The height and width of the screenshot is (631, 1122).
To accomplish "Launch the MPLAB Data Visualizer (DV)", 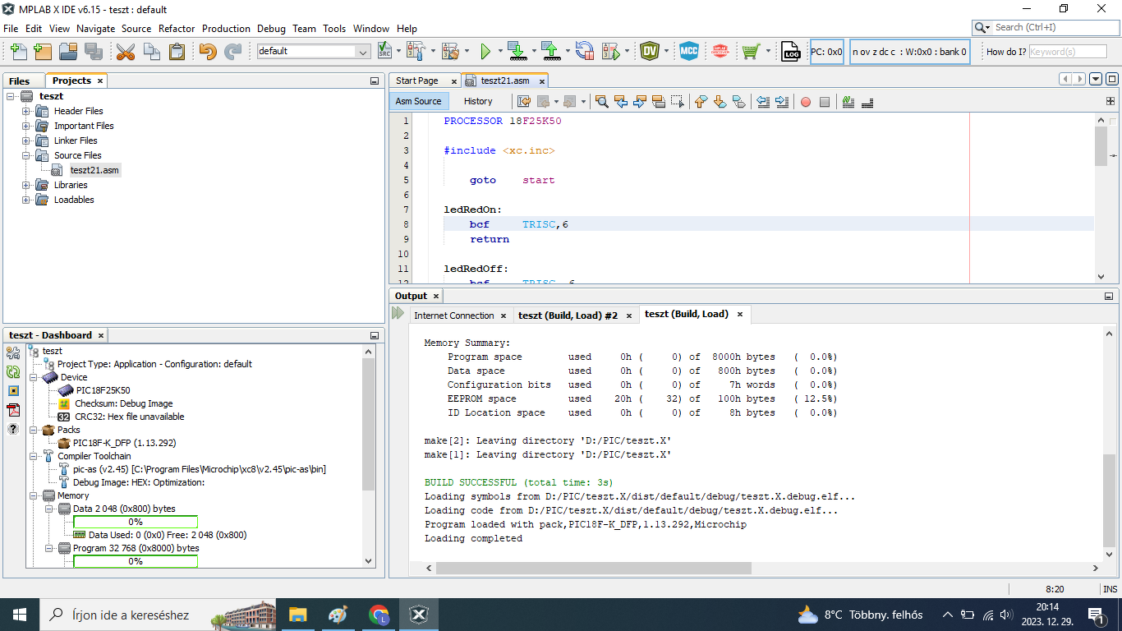I will pyautogui.click(x=650, y=52).
